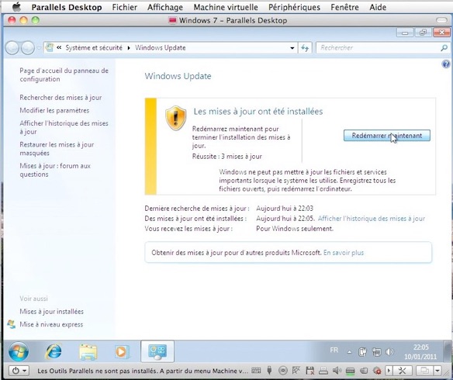Expand the Parallels status bar arrow
Image resolution: width=453 pixels, height=380 pixels.
pos(389,371)
